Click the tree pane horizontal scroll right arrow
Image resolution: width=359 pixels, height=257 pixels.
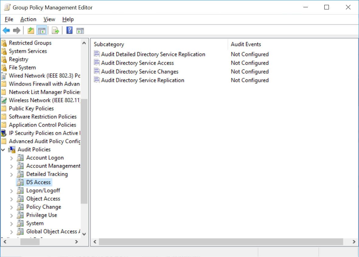(x=77, y=242)
